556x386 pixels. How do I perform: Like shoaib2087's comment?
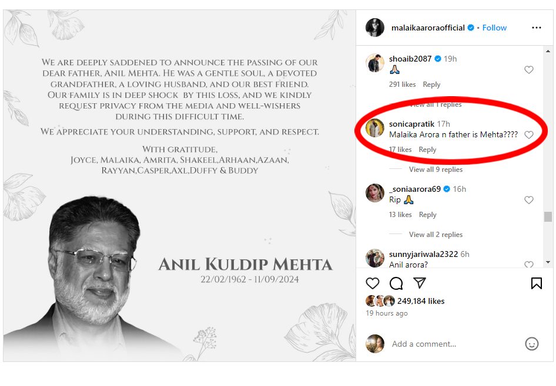(528, 70)
